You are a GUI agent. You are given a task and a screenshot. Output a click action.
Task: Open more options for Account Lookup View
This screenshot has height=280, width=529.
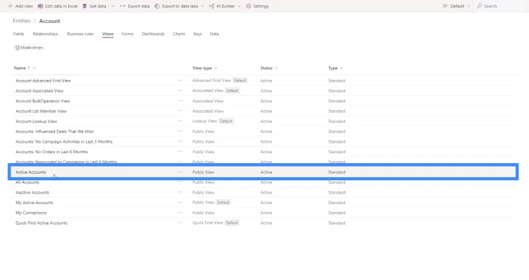pos(181,121)
